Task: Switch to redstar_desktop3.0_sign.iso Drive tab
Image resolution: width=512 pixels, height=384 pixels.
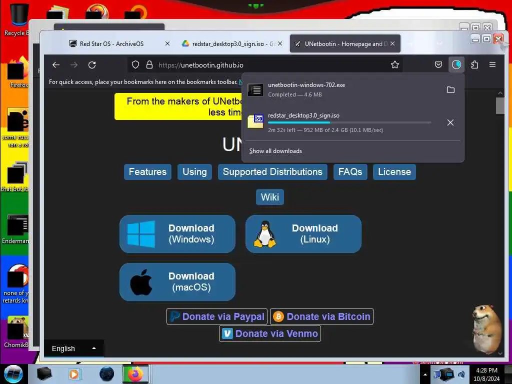Action: coord(233,44)
